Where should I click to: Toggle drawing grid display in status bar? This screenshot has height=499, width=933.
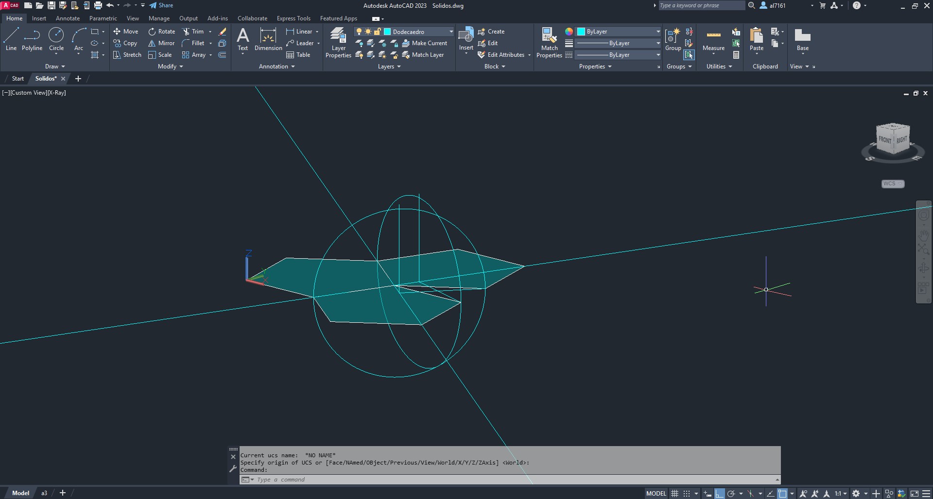pos(674,494)
